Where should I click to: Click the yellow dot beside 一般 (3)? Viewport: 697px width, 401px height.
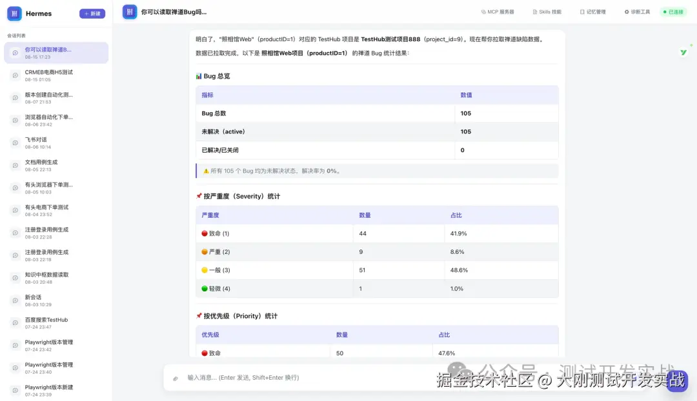[205, 270]
